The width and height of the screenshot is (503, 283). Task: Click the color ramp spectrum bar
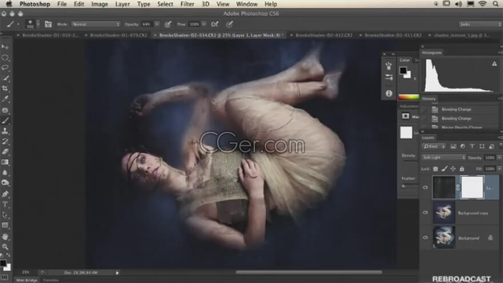tap(408, 97)
